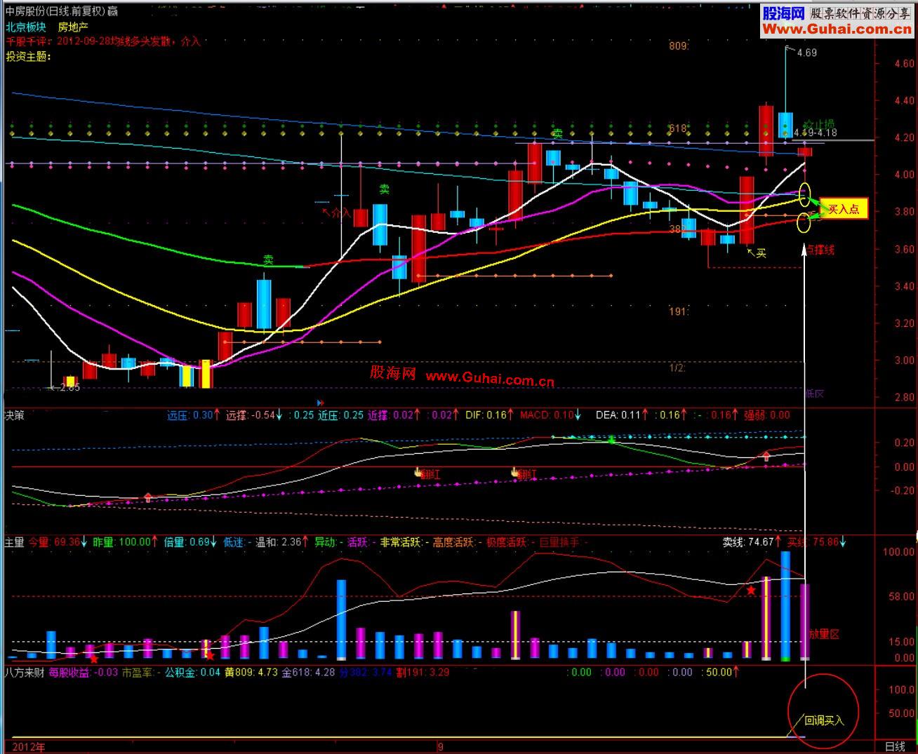
Task: Click the 2012年 date label on the time axis
Action: coord(29,747)
